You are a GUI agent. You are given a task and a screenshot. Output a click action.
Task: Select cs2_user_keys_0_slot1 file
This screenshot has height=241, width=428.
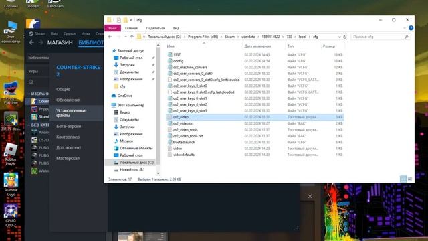pyautogui.click(x=190, y=98)
